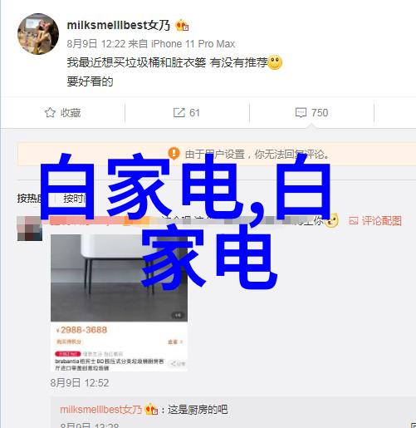Click the 评论配图 picture icon
416x428 pixels.
click(354, 221)
